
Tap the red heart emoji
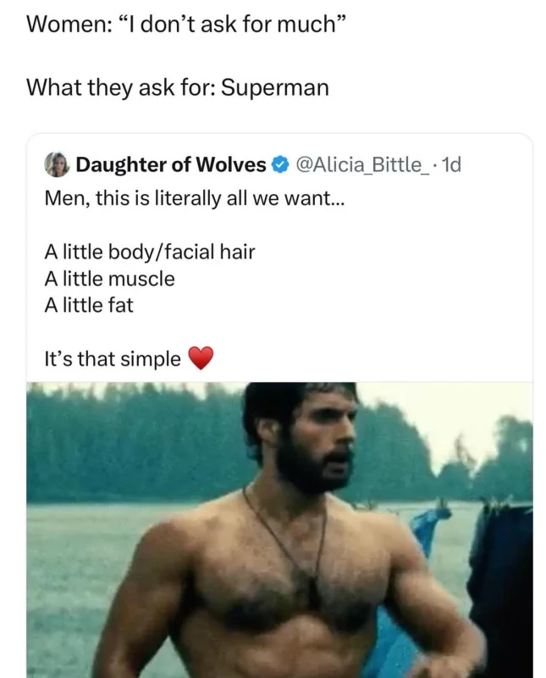[x=201, y=358]
